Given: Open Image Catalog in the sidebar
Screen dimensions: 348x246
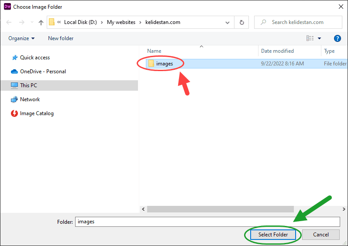Looking at the screenshot, I should (37, 113).
